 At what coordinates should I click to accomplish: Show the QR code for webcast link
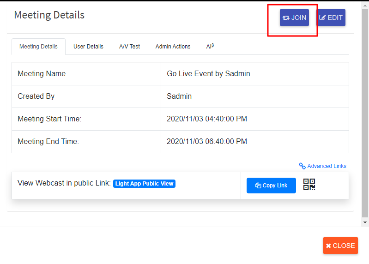(x=309, y=185)
